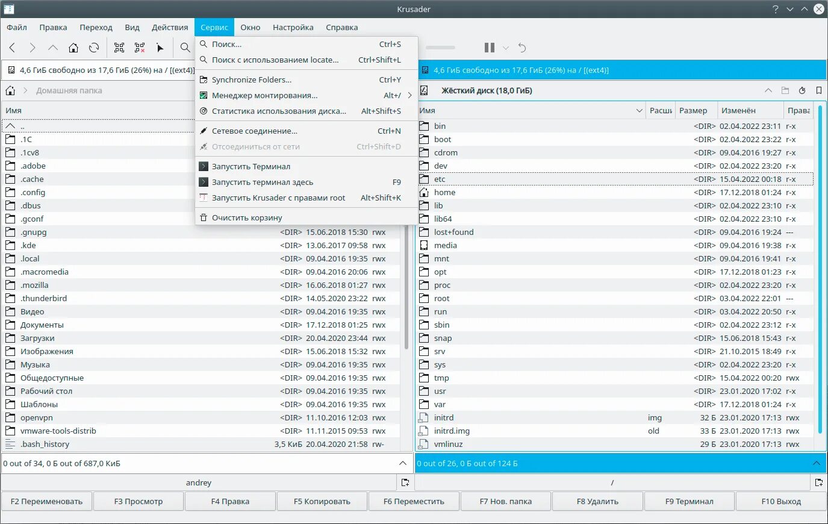The height and width of the screenshot is (524, 828).
Task: Expand Менеджер монтирования submenu
Action: pyautogui.click(x=307, y=95)
